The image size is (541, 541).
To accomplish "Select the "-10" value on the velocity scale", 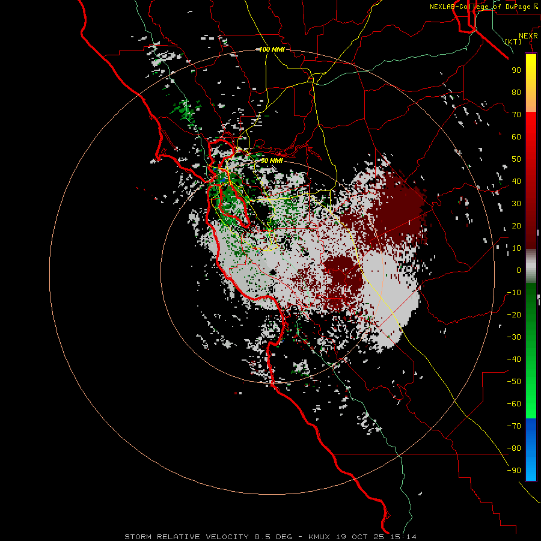I will (514, 293).
